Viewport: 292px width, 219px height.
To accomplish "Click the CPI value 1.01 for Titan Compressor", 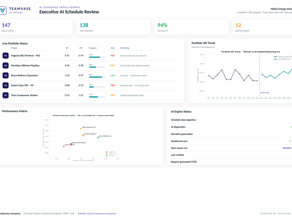I will click(x=81, y=95).
